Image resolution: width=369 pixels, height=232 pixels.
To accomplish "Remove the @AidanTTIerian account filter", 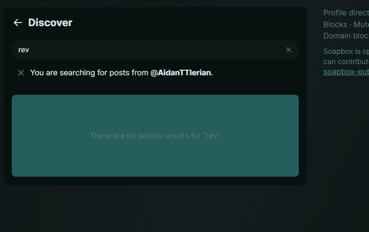I will pos(21,73).
